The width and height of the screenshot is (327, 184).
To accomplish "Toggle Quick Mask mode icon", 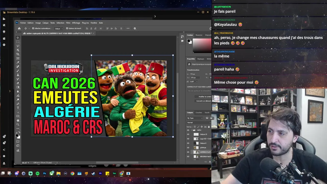I will tap(18, 141).
